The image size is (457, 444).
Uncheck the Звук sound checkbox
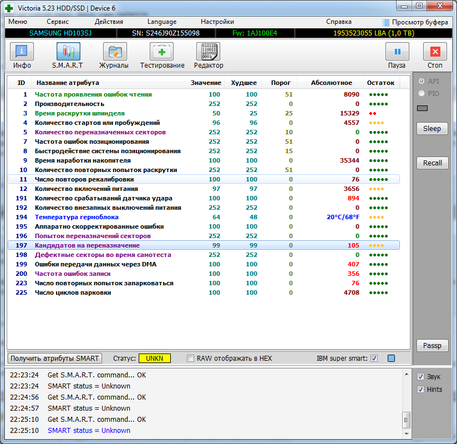420,377
